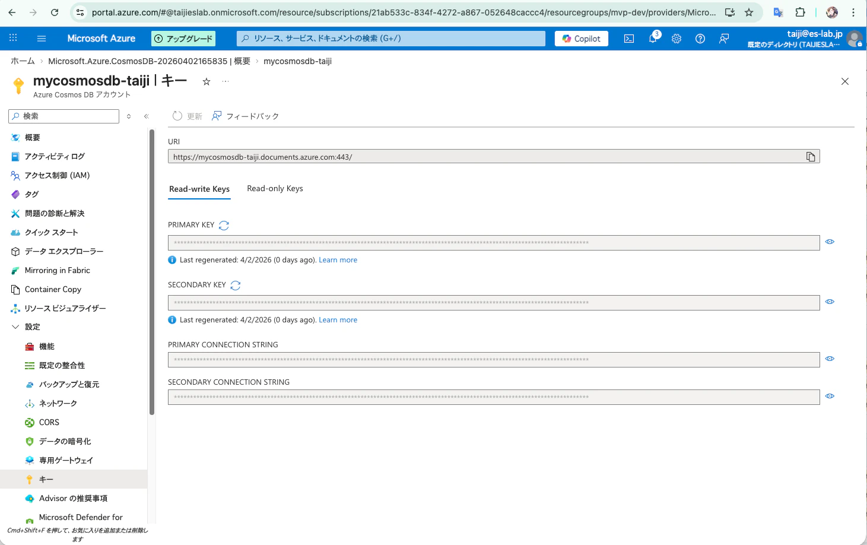
Task: Collapse the 設定 section
Action: tap(15, 327)
